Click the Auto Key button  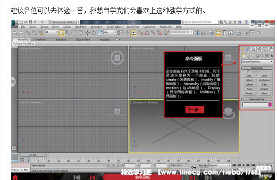click(x=203, y=165)
